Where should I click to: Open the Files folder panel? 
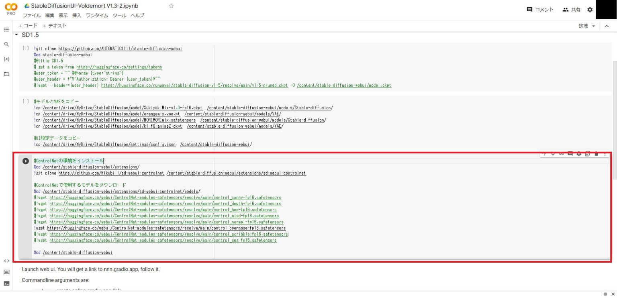pyautogui.click(x=6, y=74)
